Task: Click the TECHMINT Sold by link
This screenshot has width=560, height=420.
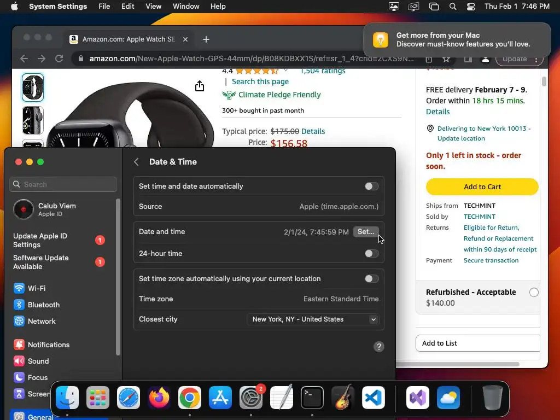Action: click(479, 217)
